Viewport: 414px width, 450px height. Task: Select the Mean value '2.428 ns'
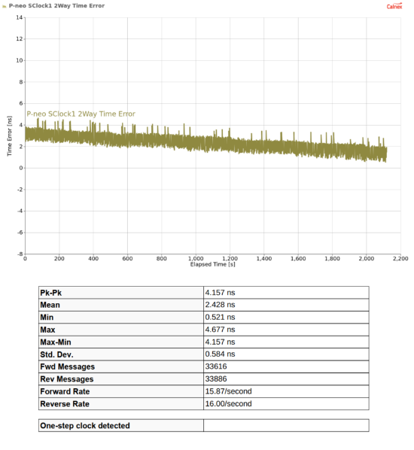coord(220,305)
